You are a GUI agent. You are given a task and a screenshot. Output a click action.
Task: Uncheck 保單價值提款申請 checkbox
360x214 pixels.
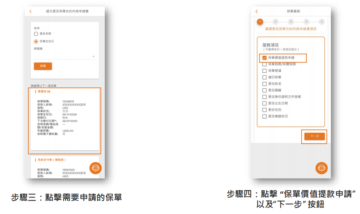264,58
